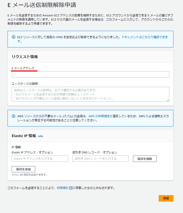Viewport: 183px width, 213px height.
Task: Click the 項目を削除 button
Action: click(145, 159)
